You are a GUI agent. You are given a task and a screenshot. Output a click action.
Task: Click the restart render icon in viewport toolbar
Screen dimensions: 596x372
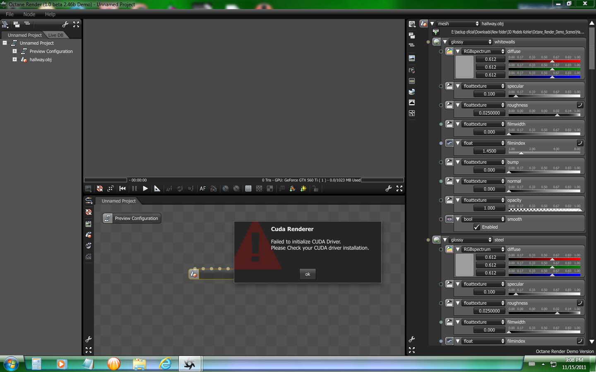(x=100, y=188)
